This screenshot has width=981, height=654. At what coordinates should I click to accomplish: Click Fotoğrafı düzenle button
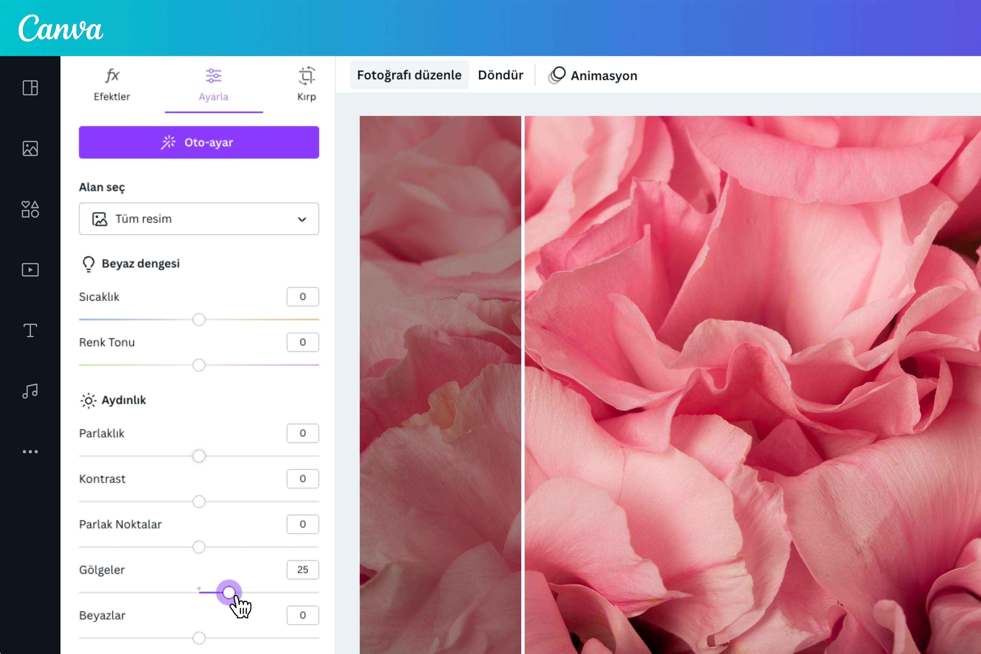tap(409, 75)
